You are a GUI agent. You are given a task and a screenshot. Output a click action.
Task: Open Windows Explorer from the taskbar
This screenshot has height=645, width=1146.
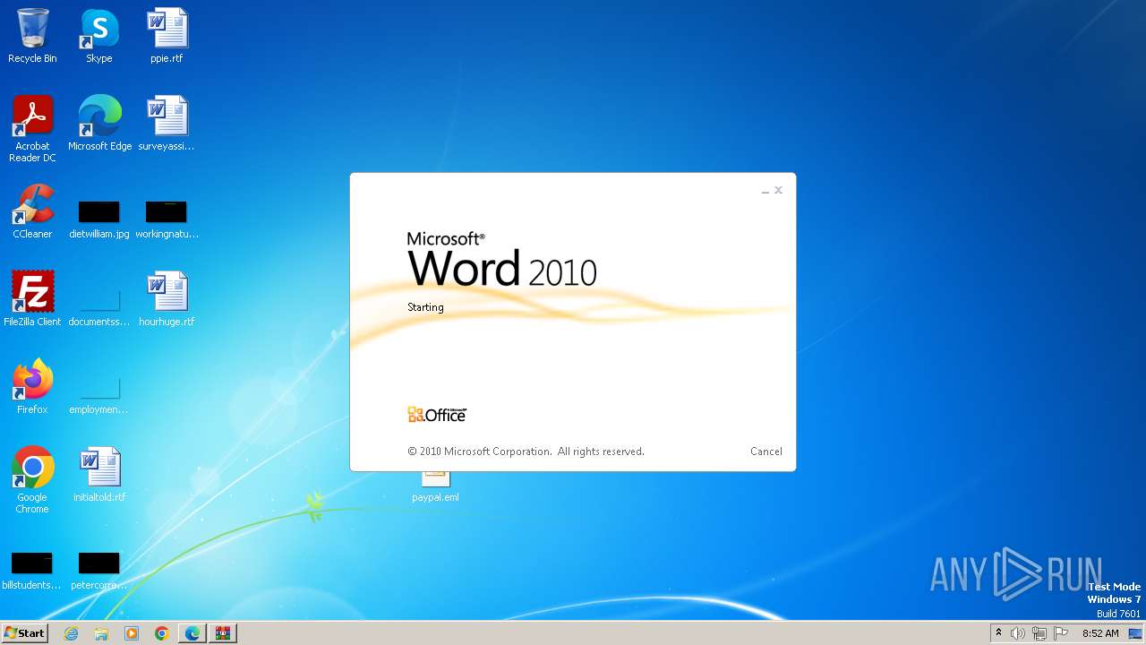101,633
